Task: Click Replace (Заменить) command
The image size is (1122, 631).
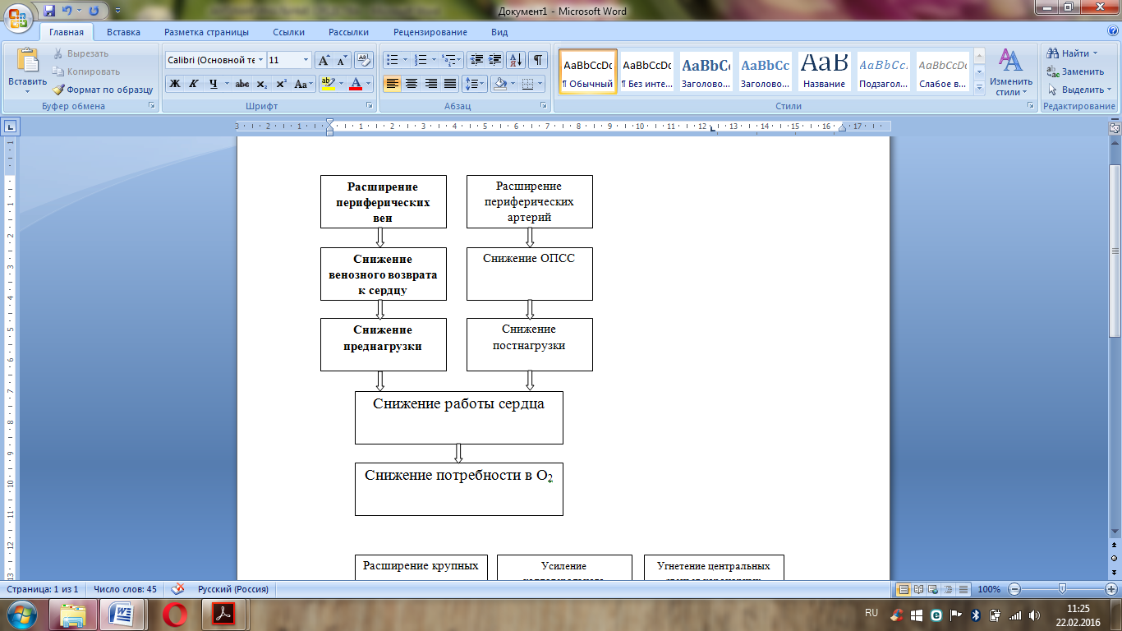Action: click(1075, 71)
